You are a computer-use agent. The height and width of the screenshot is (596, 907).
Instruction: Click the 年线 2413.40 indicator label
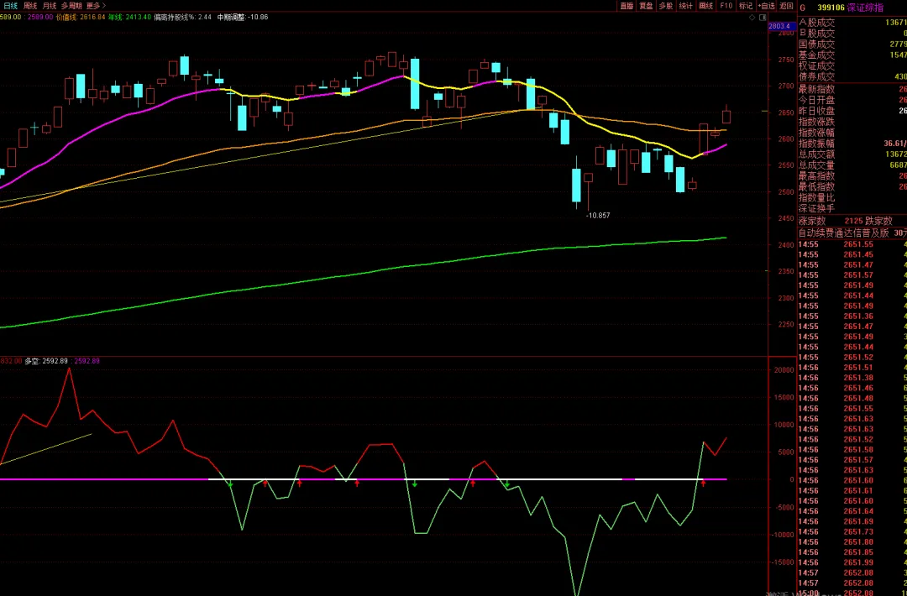pos(129,18)
